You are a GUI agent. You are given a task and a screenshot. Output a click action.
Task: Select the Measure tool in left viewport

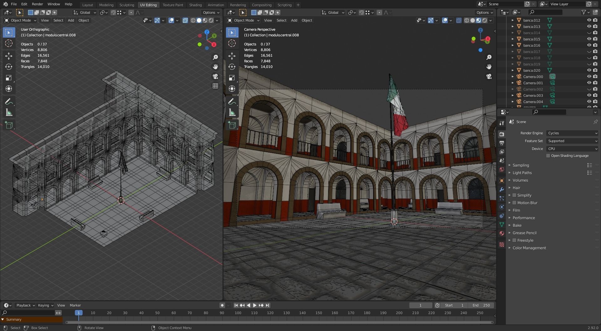coord(9,112)
